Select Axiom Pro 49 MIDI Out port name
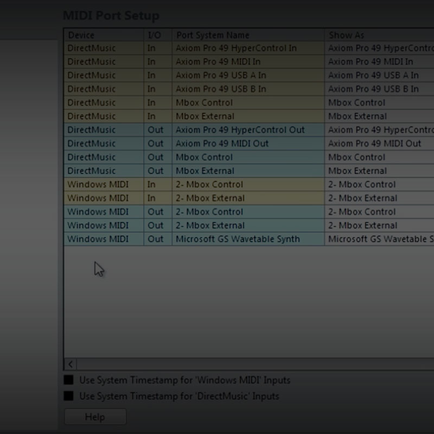This screenshot has width=434, height=434. pyautogui.click(x=248, y=144)
